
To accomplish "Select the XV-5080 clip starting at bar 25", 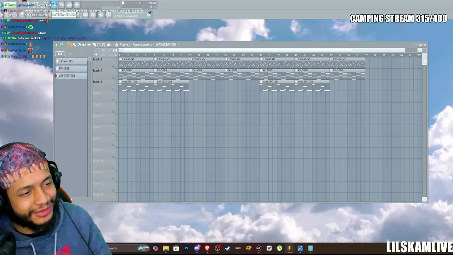I will 242,74.
